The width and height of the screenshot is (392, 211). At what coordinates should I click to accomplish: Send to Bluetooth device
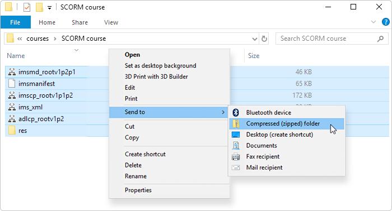(287, 113)
